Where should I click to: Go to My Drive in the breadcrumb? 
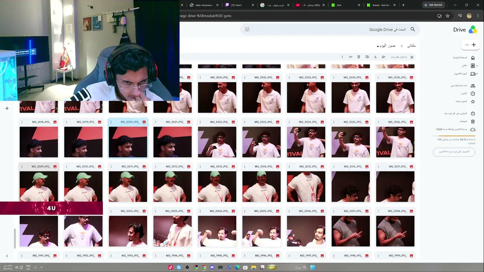coord(411,46)
